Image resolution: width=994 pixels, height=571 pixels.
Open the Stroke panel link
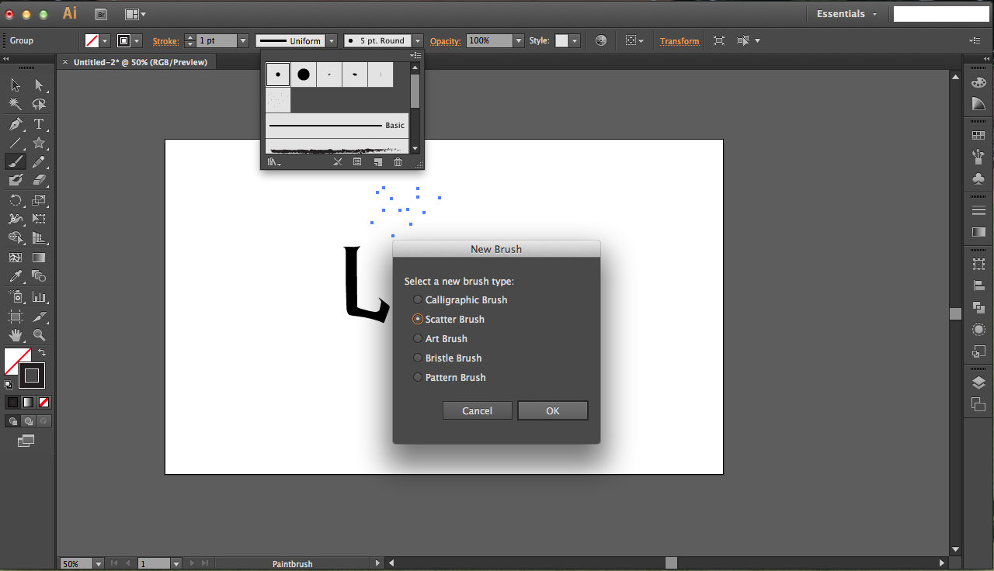(165, 41)
